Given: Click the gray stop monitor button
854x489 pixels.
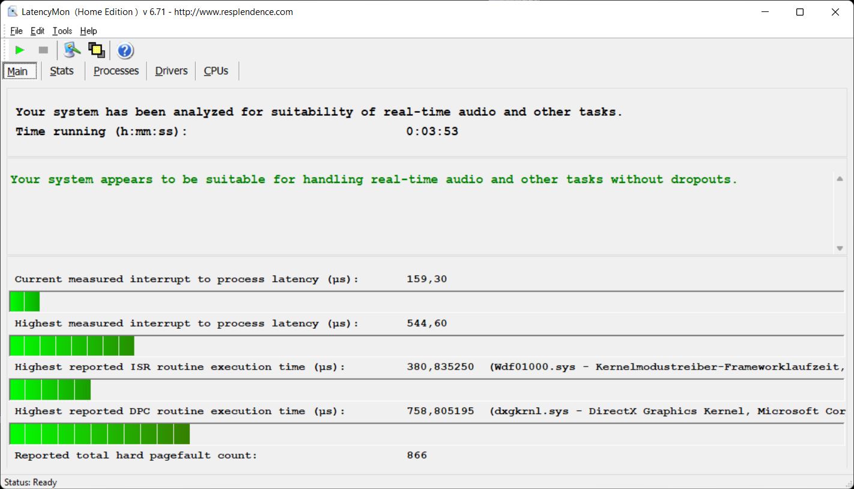Looking at the screenshot, I should [43, 50].
